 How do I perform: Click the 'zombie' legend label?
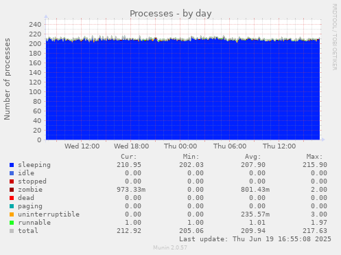point(30,190)
